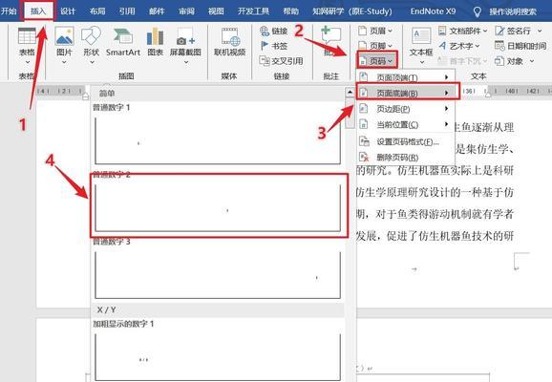Open the 邮件 tab
The width and height of the screenshot is (552, 382).
(x=157, y=11)
